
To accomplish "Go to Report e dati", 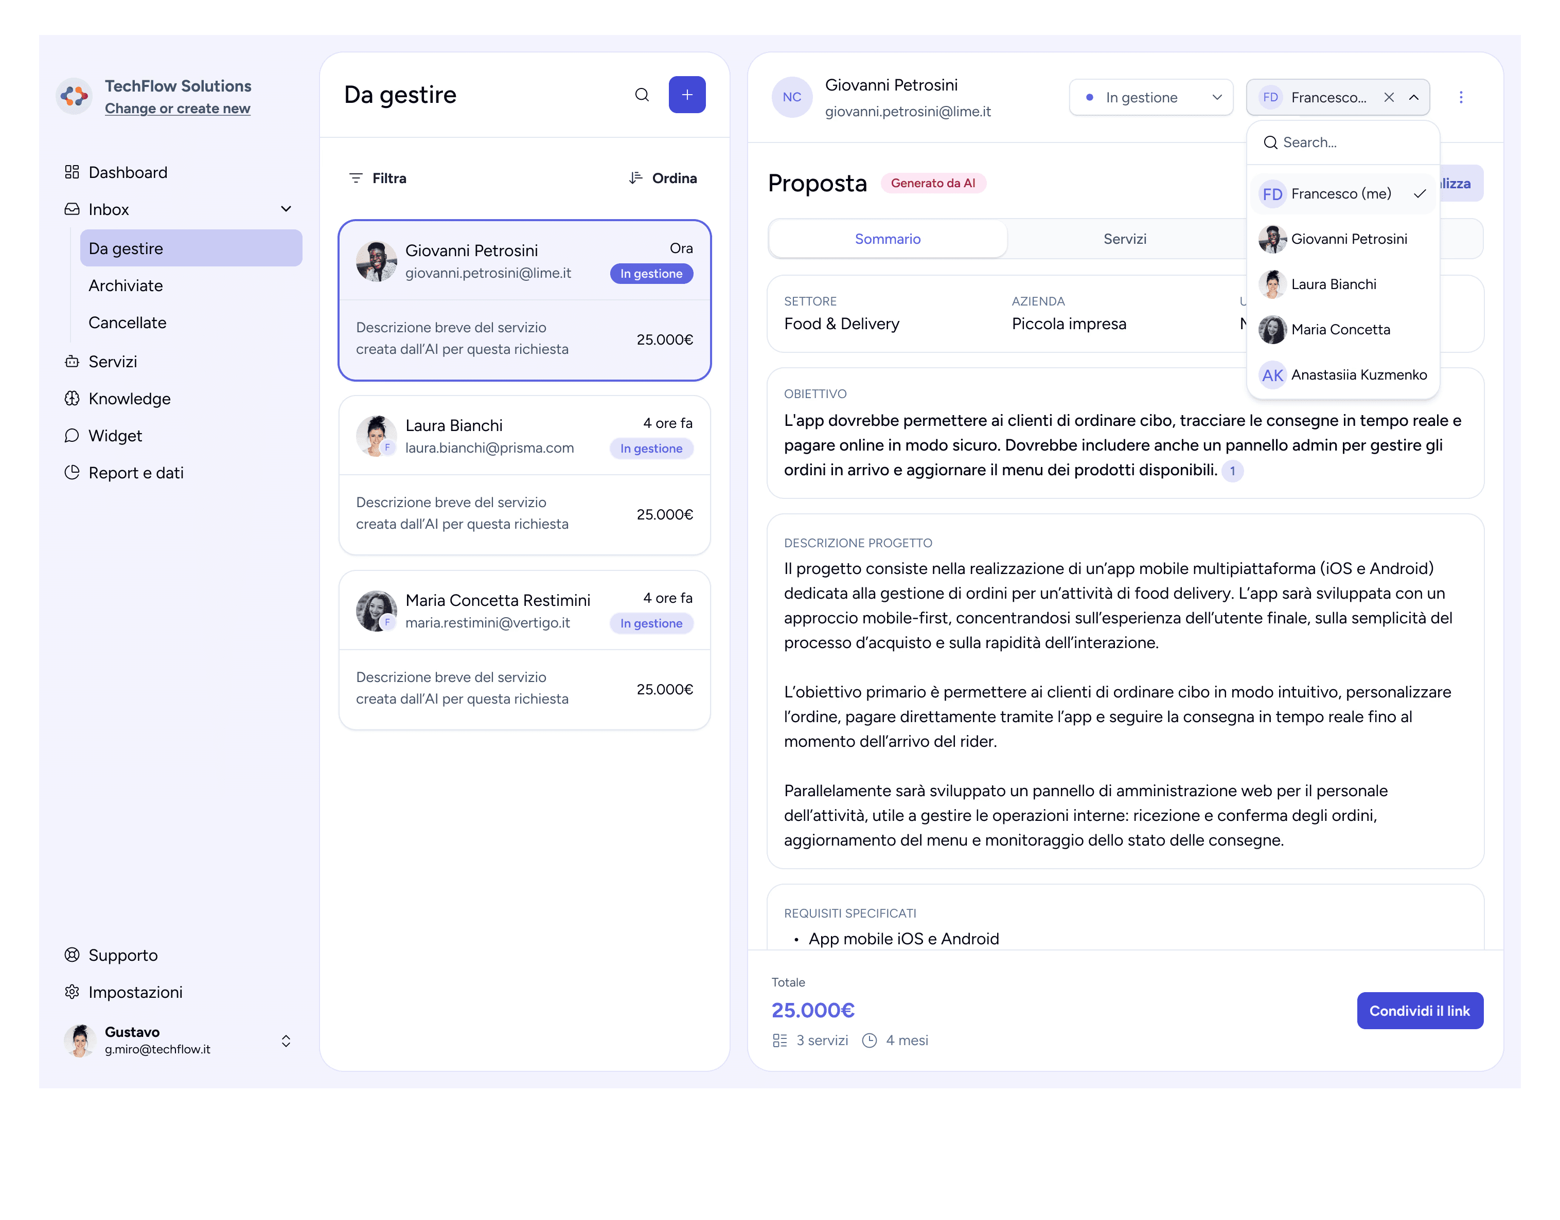I will 135,473.
